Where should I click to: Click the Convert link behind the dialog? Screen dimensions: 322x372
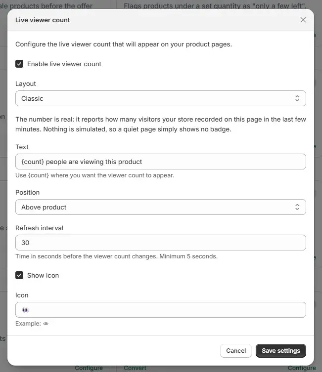click(x=135, y=368)
